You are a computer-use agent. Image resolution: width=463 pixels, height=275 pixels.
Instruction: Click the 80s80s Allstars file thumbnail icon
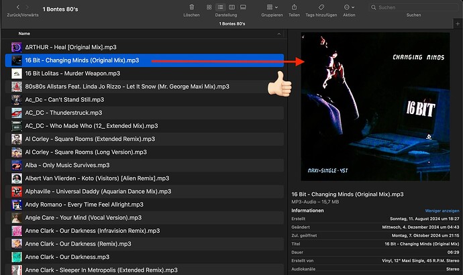pos(17,87)
